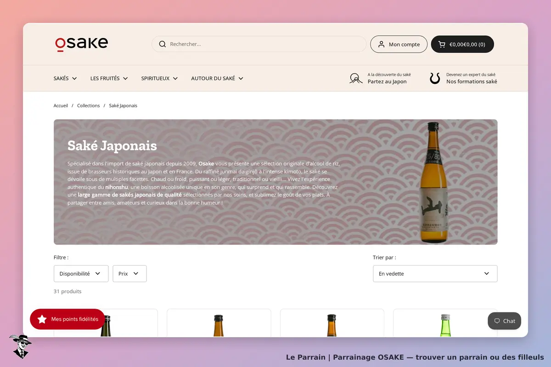Click the search magnifier icon

tap(162, 44)
